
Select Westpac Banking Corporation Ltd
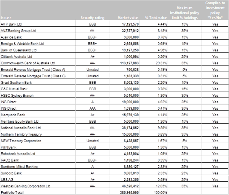point(26,186)
